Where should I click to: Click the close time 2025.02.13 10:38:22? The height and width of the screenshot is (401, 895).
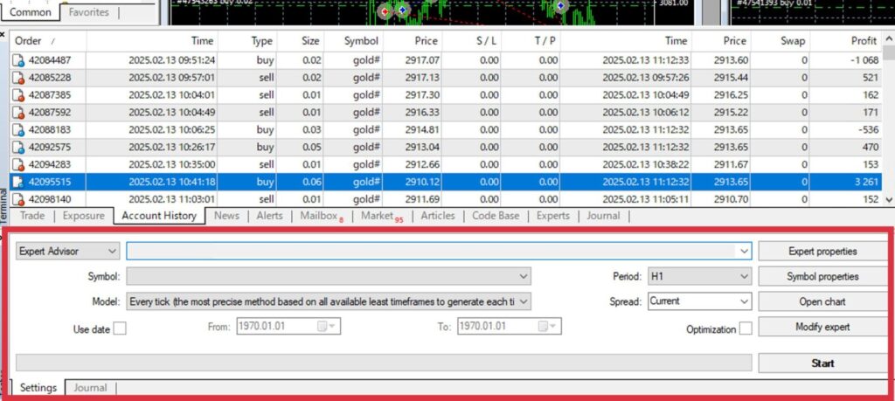pyautogui.click(x=645, y=165)
